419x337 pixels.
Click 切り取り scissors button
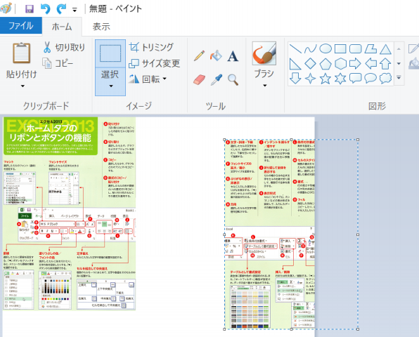[x=63, y=47]
